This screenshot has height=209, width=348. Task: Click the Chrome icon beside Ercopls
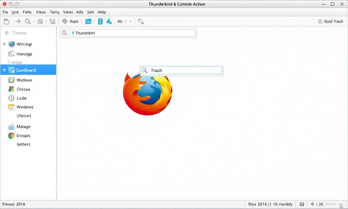coord(11,136)
